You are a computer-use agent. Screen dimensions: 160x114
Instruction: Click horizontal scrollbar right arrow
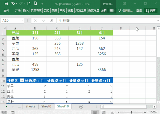pos(155,107)
